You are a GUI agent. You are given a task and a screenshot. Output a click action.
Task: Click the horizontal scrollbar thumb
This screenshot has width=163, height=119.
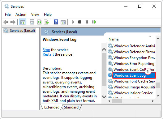(x=117, y=101)
